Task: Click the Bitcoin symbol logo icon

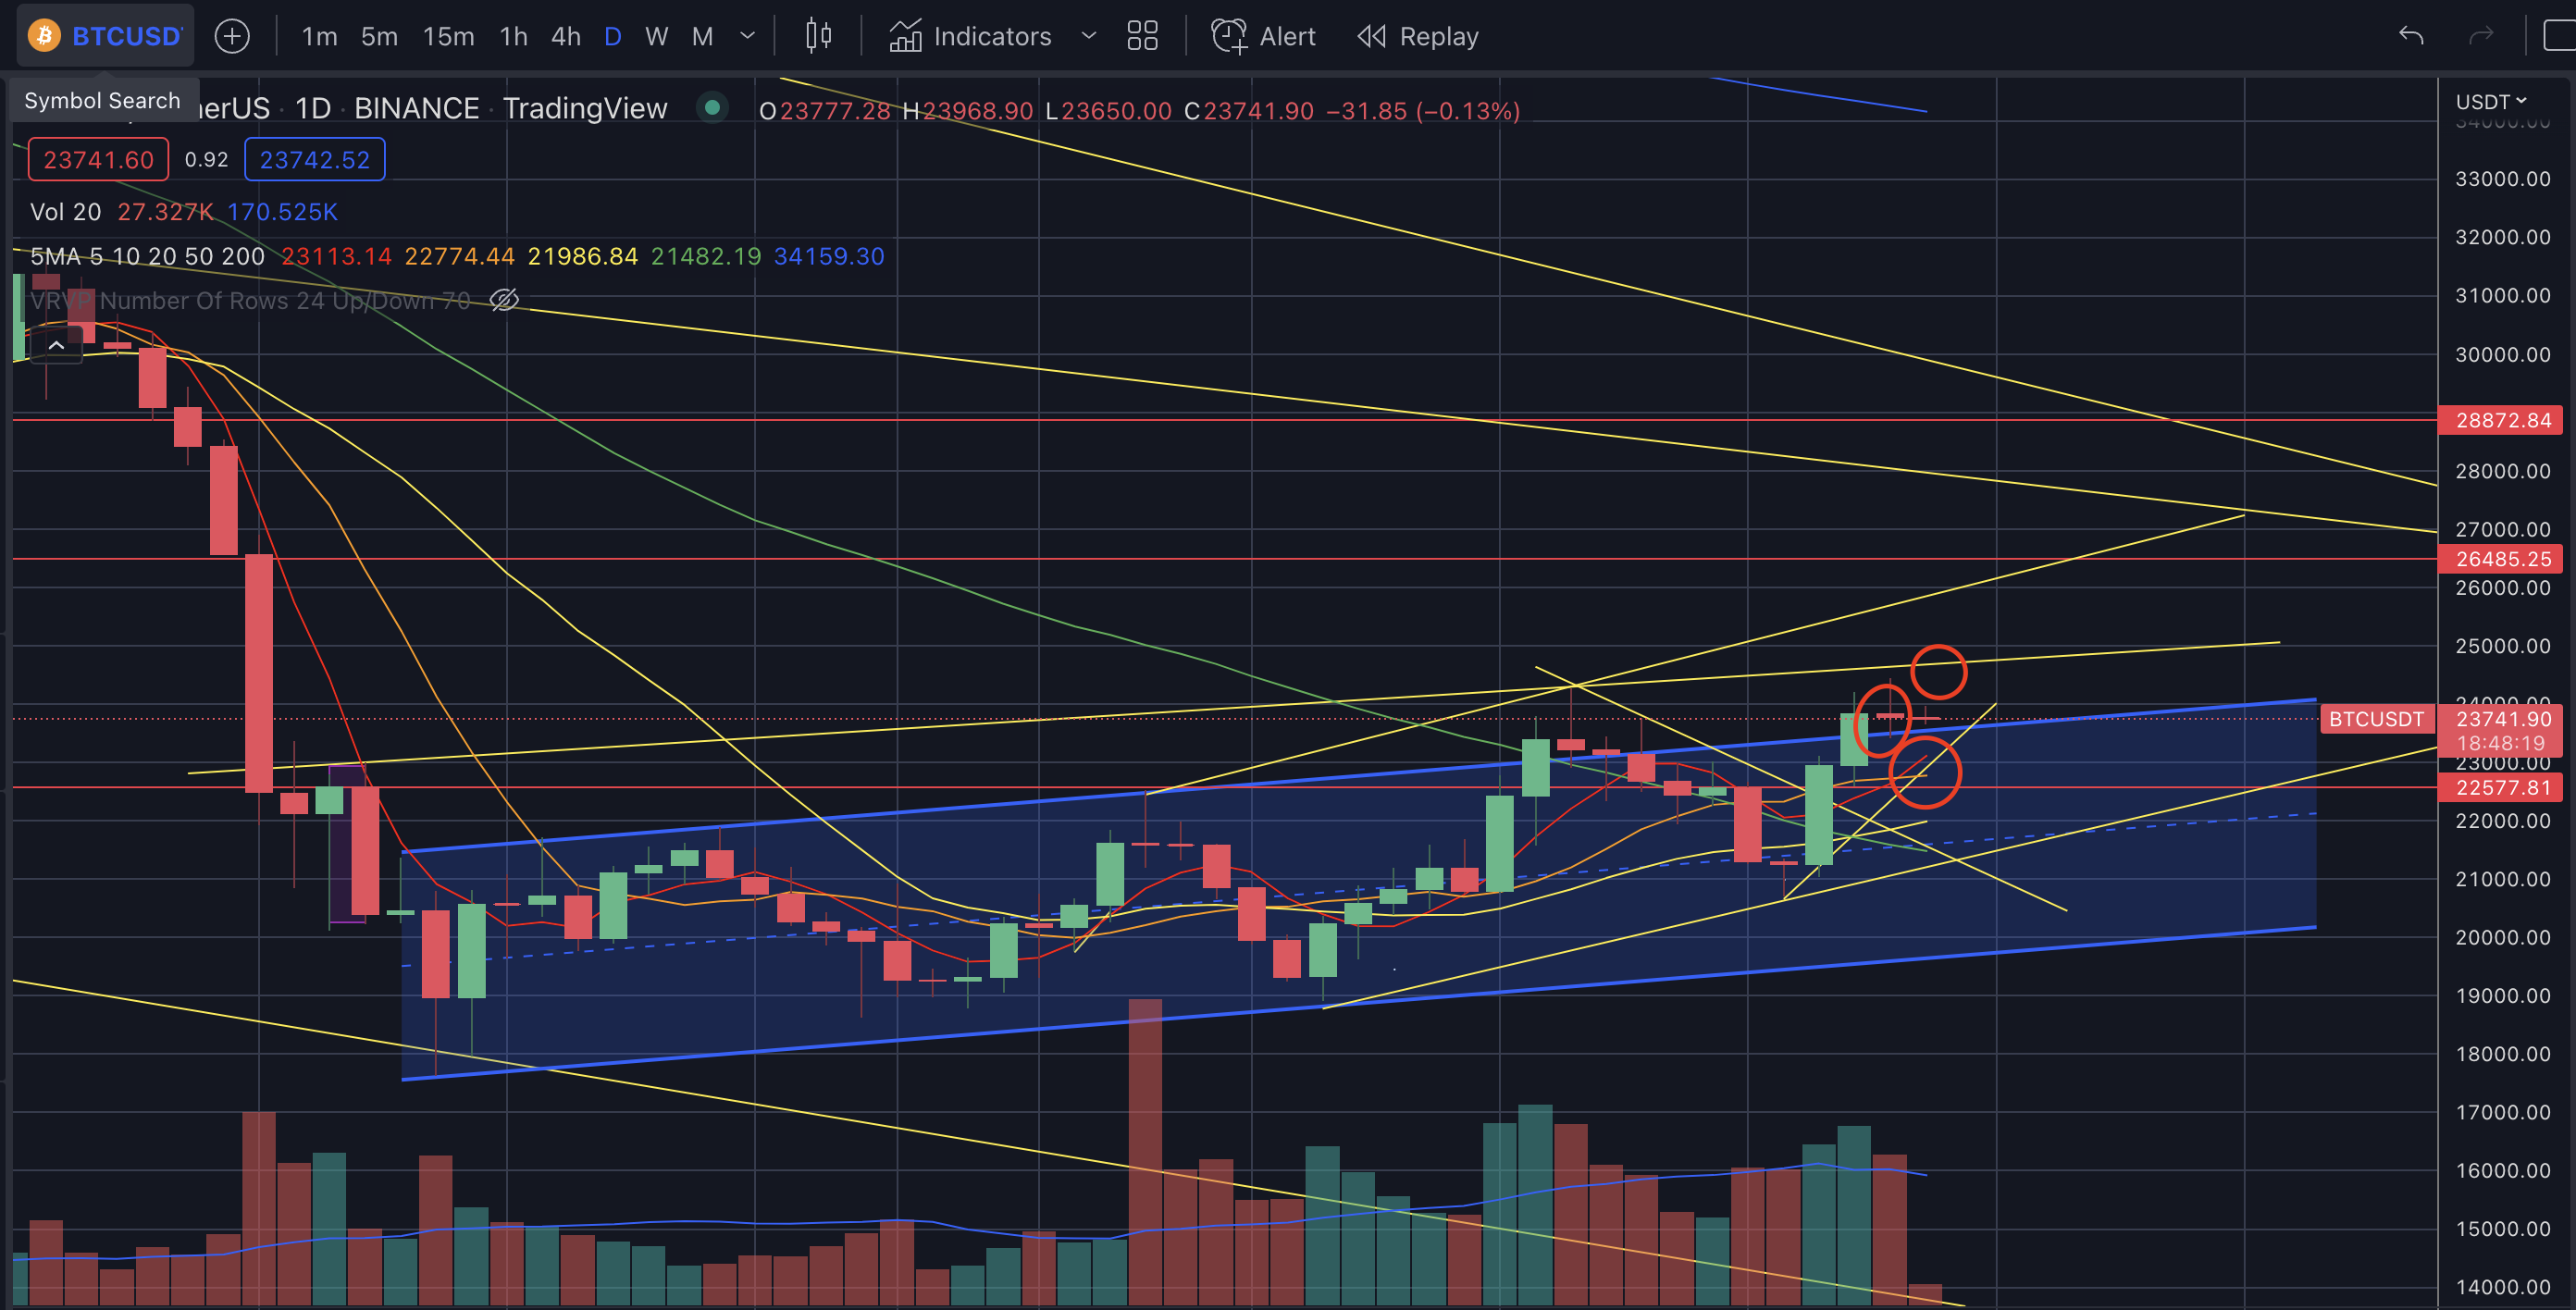Action: 44,36
